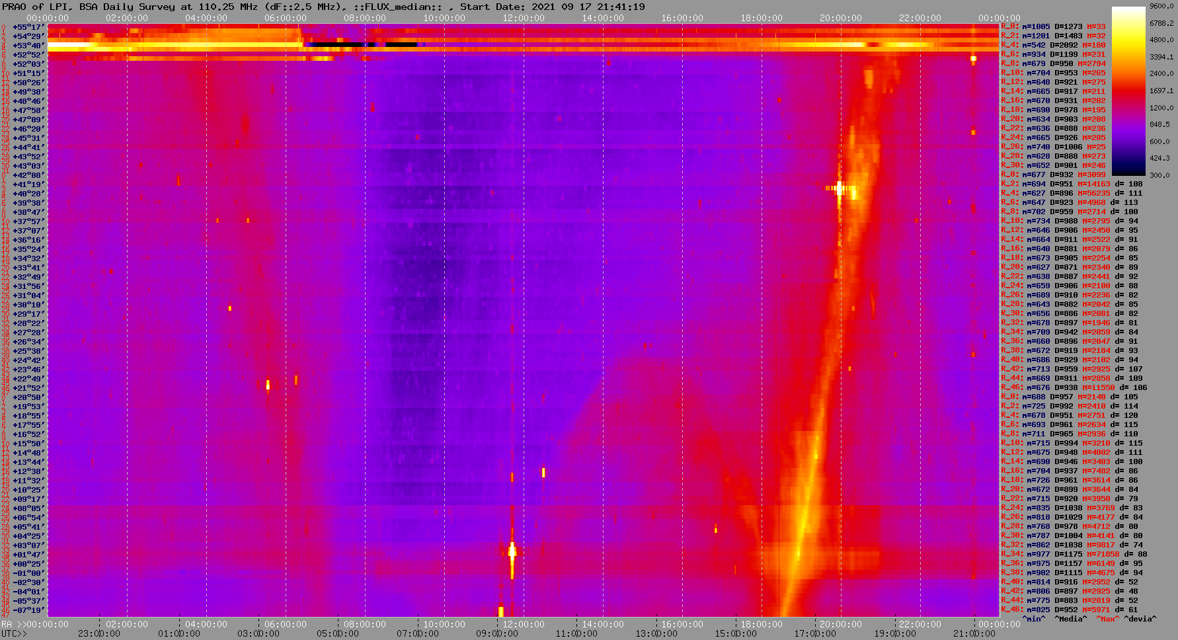This screenshot has width=1178, height=640.
Task: Click the stats row 'm=862 D=1038 M=9817'
Action: click(1070, 545)
